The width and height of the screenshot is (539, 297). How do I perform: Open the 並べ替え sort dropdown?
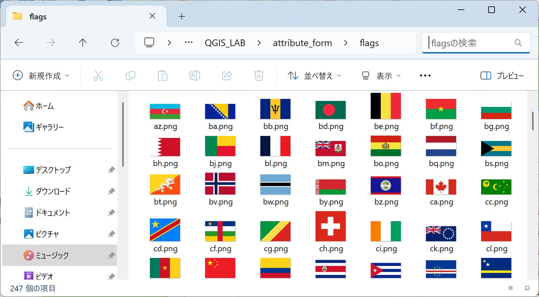pos(314,76)
